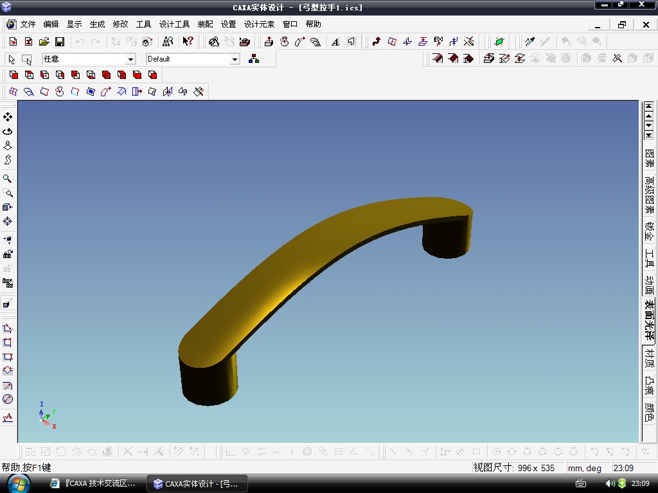Click the last red cube view icon
Viewport: 658px width, 493px height.
point(152,75)
